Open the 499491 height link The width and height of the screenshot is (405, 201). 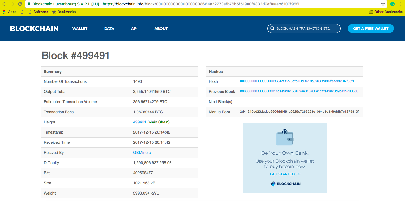(x=140, y=122)
